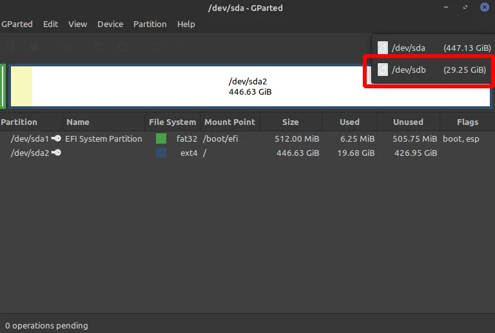This screenshot has width=495, height=333.
Task: Click the key lock icon next to /dev/sda1
Action: pos(56,138)
